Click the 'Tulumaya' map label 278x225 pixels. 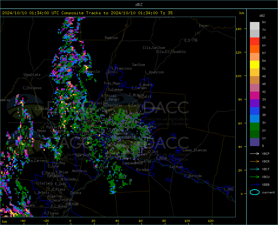pyautogui.click(x=115, y=89)
